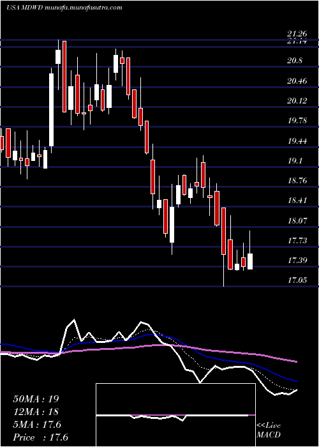The height and width of the screenshot is (447, 319).
Task: Click the 5MA : 17.6 reading
Action: click(x=37, y=425)
